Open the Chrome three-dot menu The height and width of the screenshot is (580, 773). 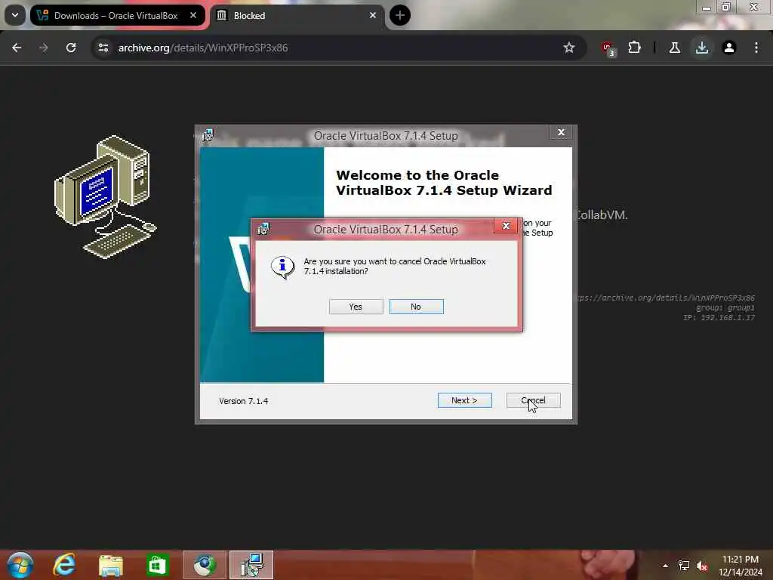[x=756, y=48]
